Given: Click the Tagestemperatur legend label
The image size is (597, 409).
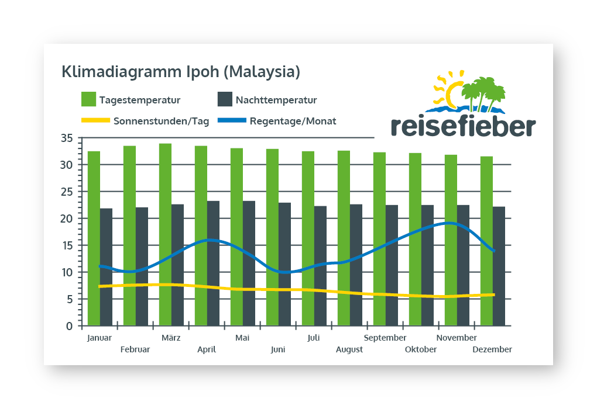Looking at the screenshot, I should [x=140, y=100].
